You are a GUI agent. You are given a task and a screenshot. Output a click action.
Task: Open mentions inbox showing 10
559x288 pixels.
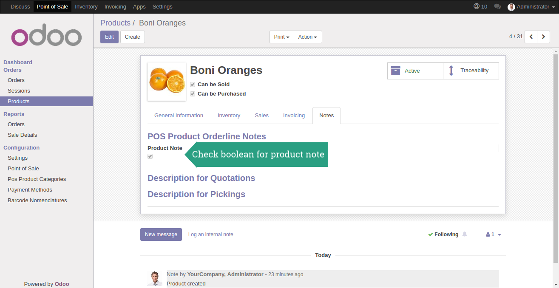pos(480,7)
